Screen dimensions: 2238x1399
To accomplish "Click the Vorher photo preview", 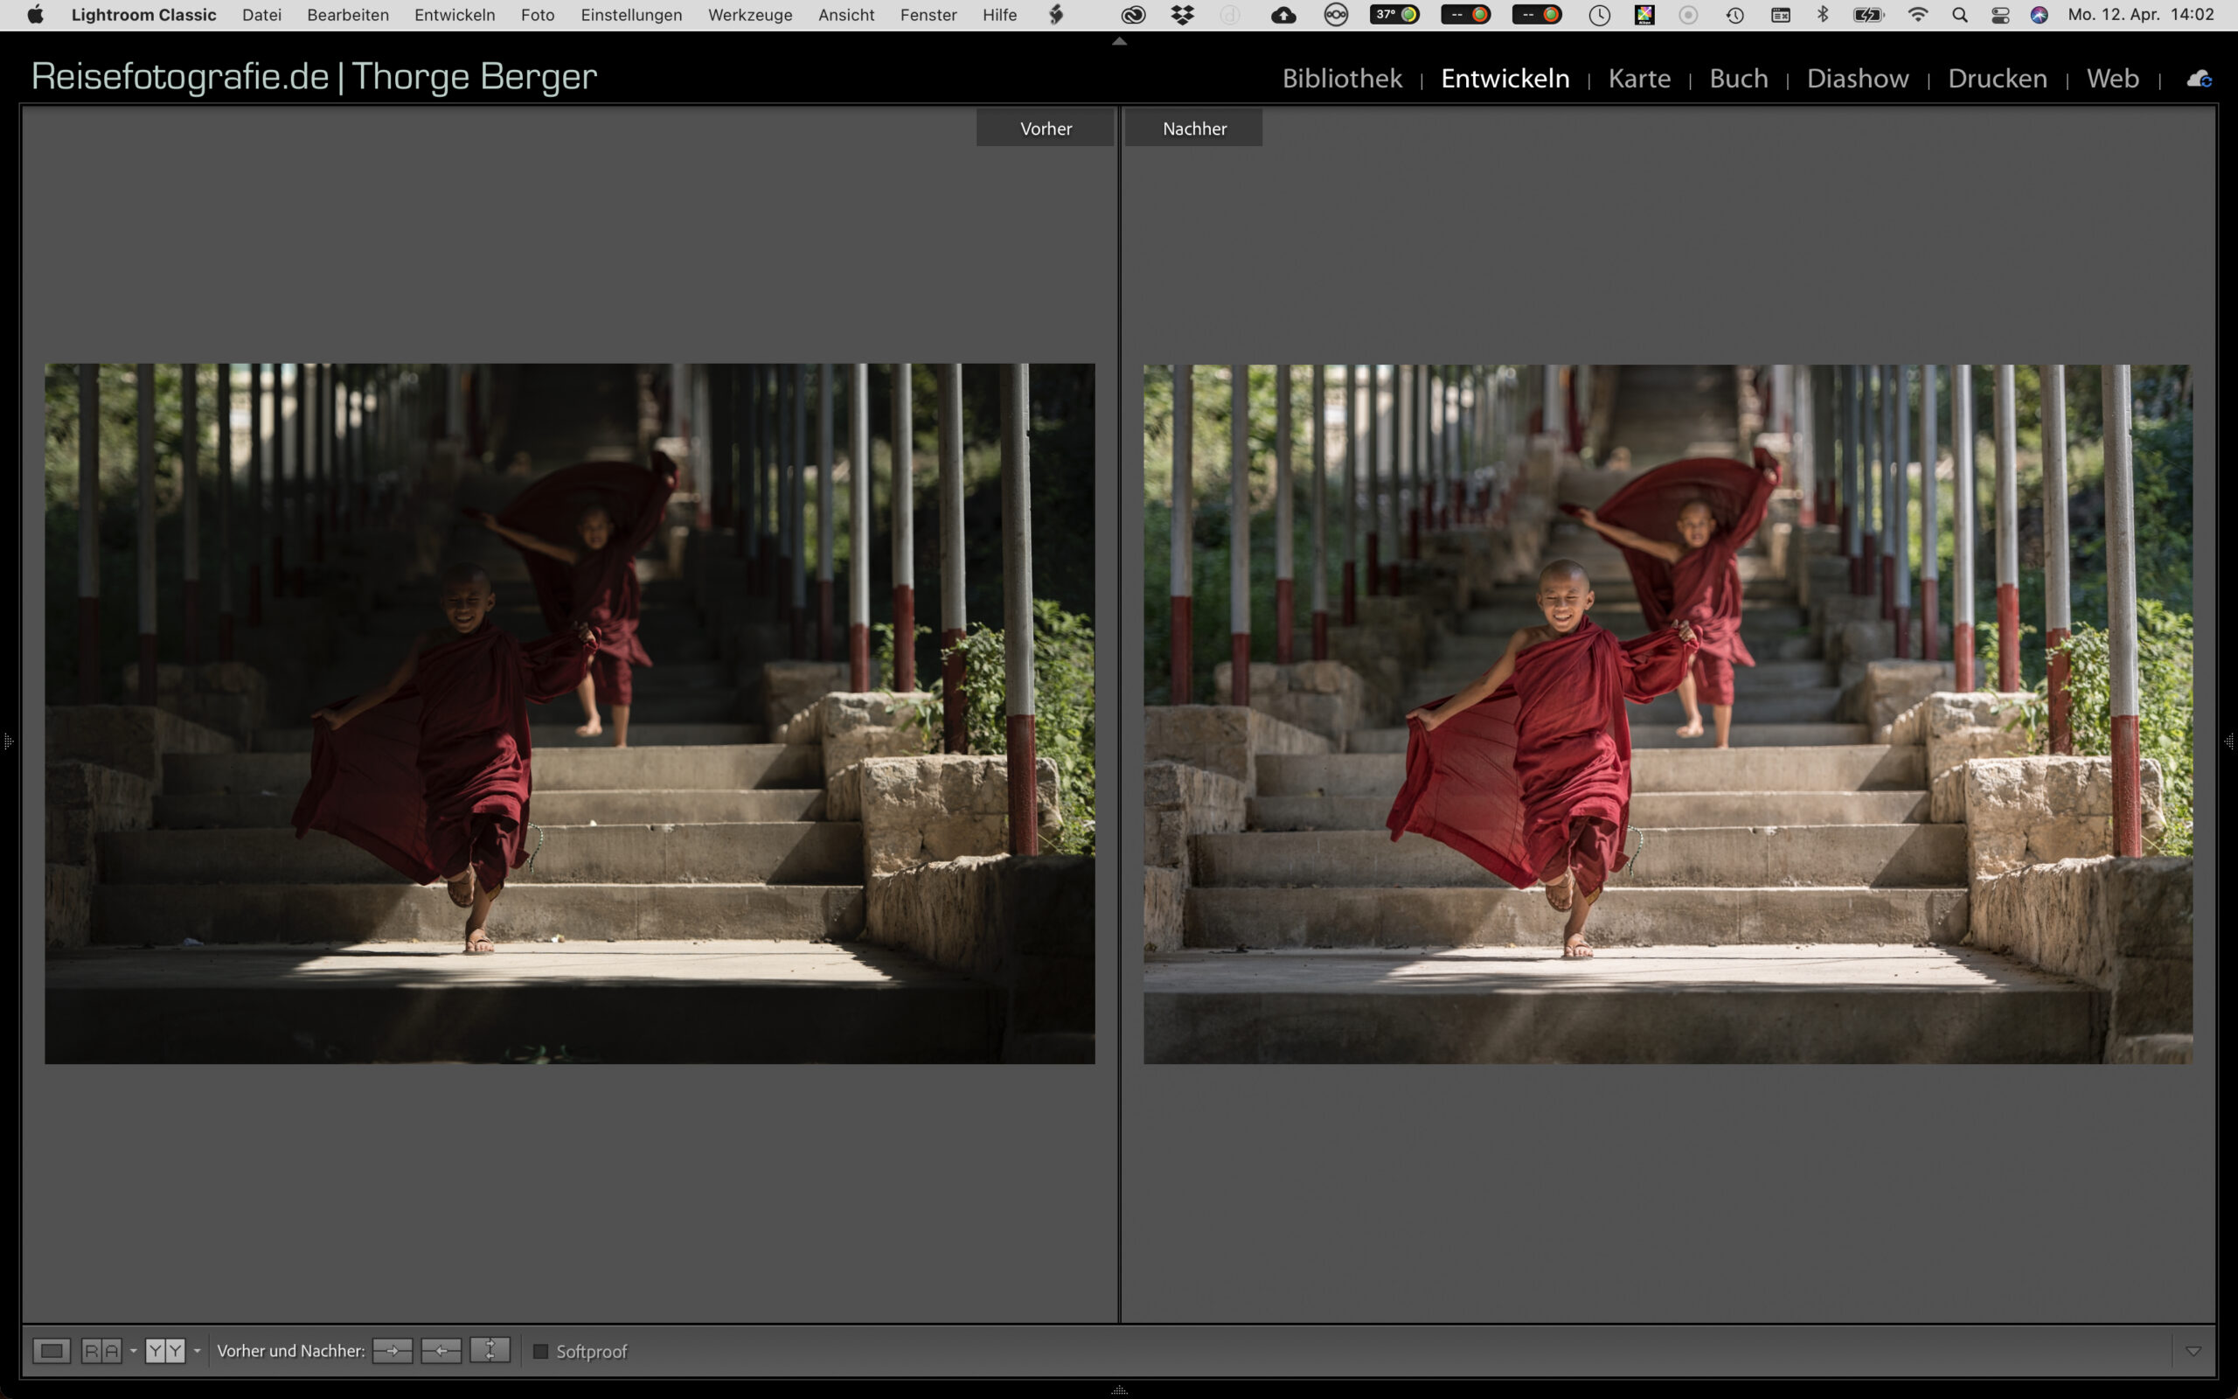I will pyautogui.click(x=570, y=713).
